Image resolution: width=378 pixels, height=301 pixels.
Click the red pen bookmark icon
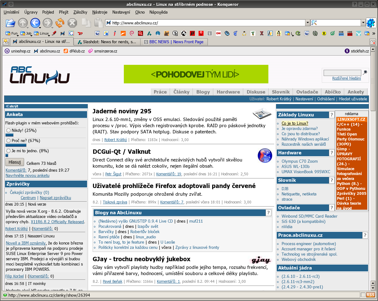(54, 33)
